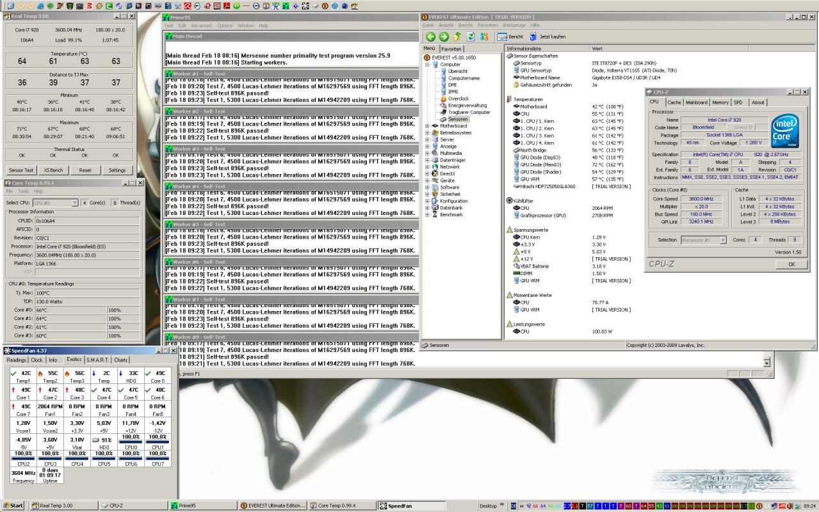Image resolution: width=819 pixels, height=512 pixels.
Task: Open EVEREST users toolbar icon
Action: (x=484, y=36)
